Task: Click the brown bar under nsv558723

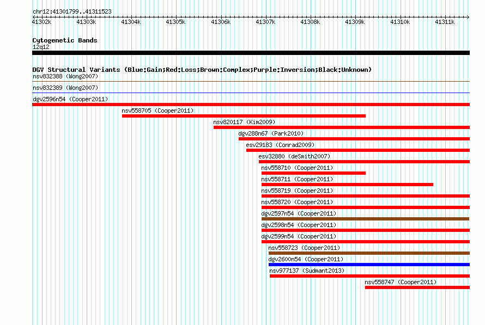Action: click(x=369, y=253)
